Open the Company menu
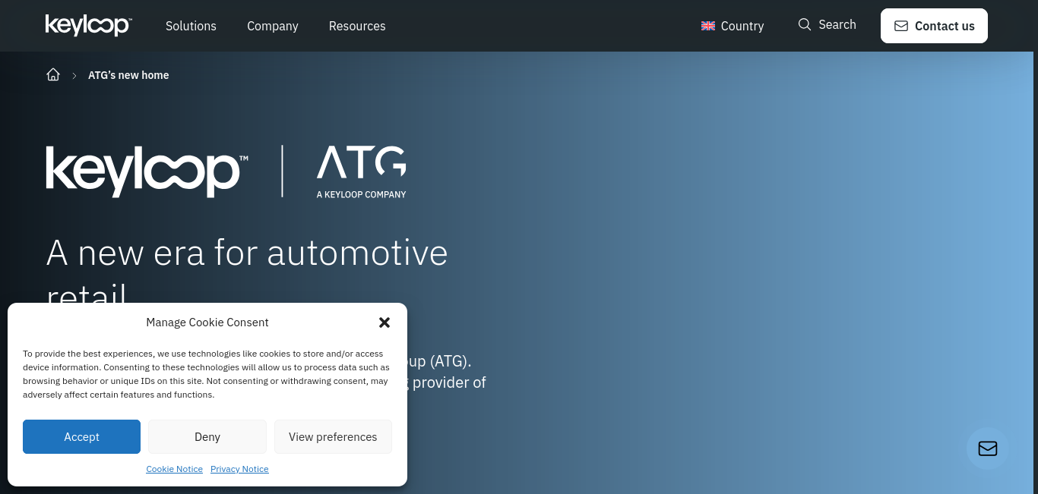 point(272,26)
